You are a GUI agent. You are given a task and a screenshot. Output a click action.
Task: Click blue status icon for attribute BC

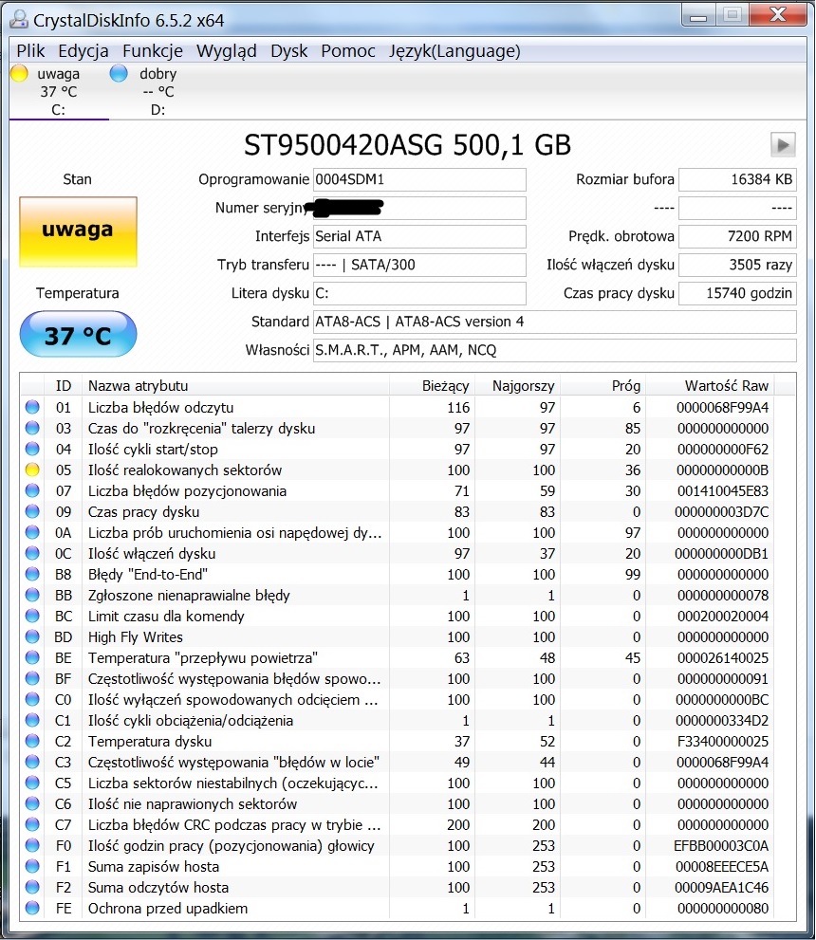click(x=32, y=616)
